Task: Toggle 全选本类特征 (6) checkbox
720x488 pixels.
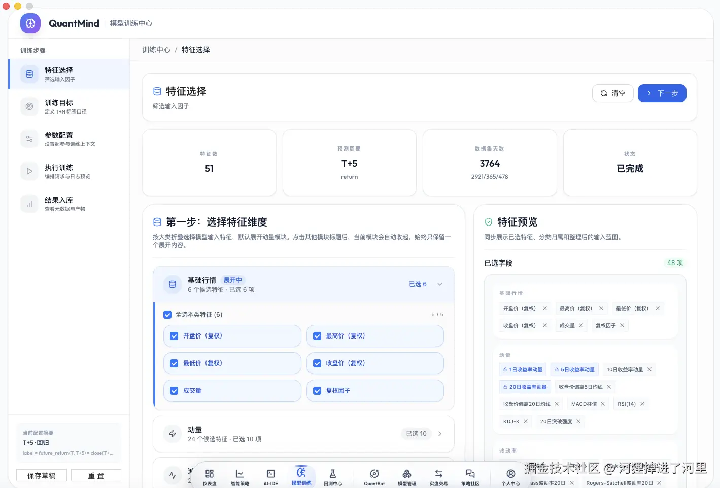Action: [x=167, y=315]
